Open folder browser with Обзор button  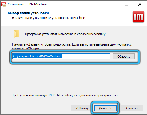pos(124,56)
